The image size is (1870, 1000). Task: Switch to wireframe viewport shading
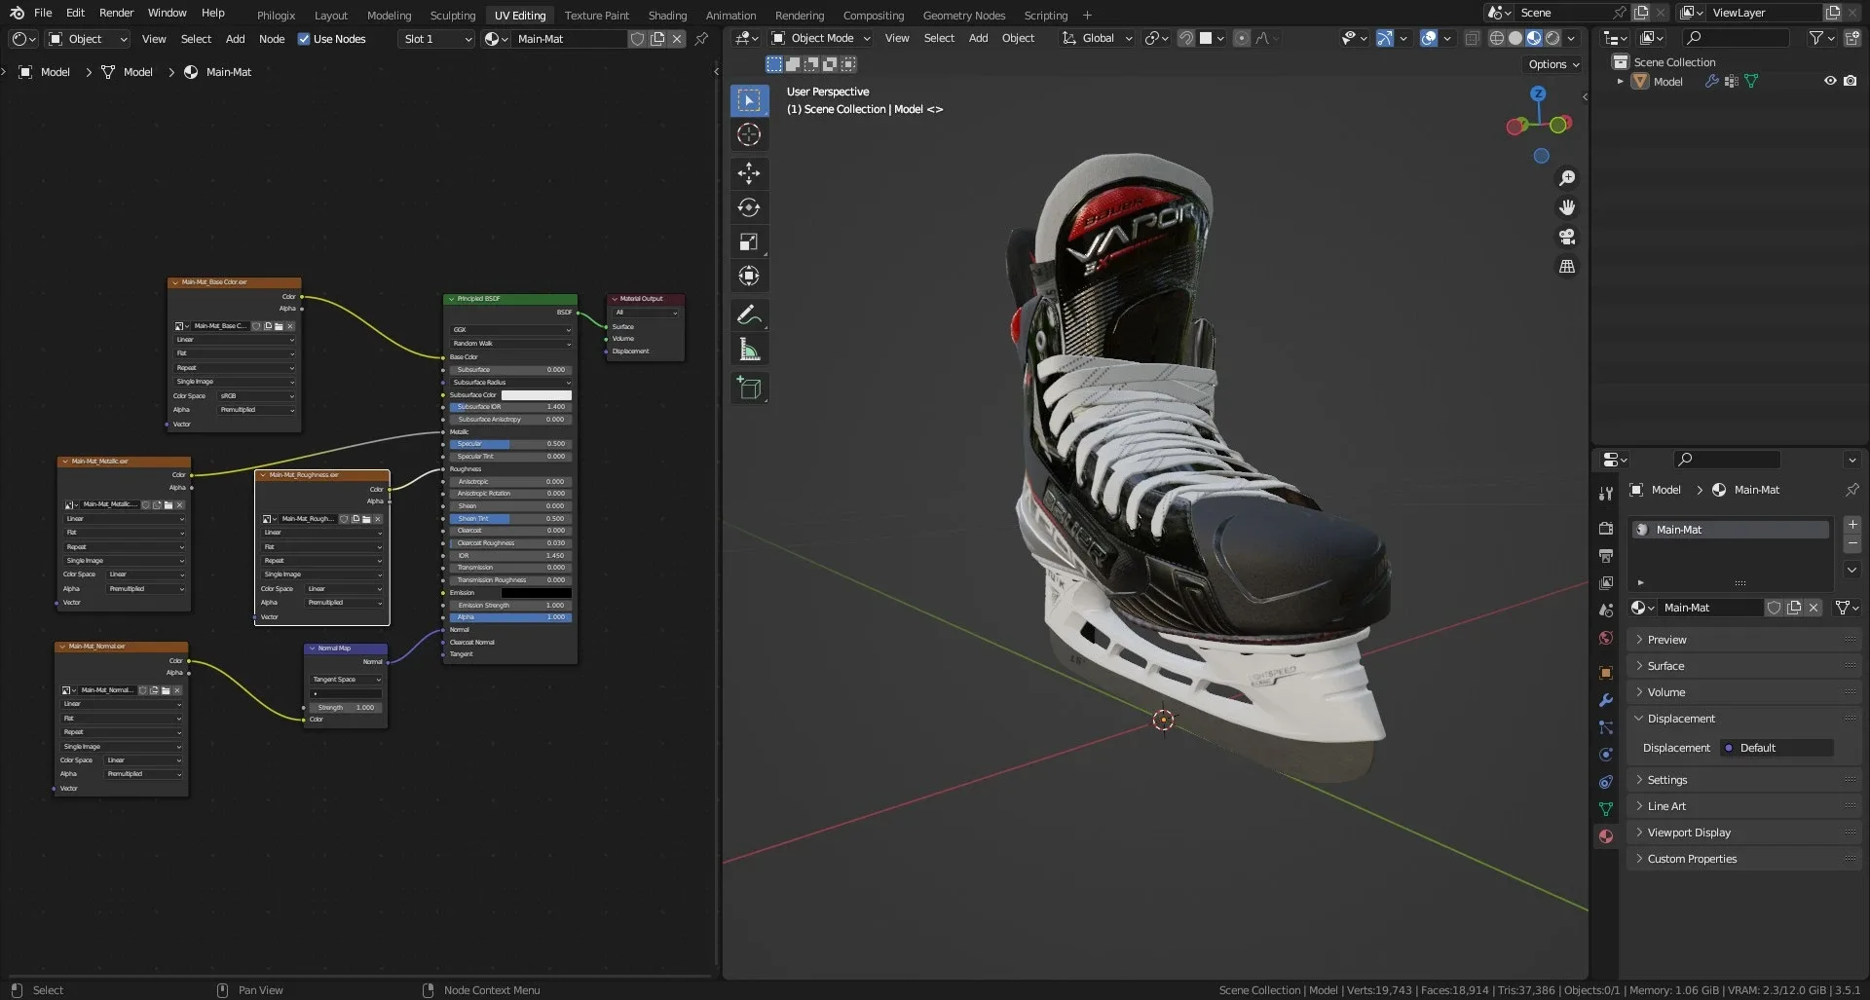pos(1497,38)
